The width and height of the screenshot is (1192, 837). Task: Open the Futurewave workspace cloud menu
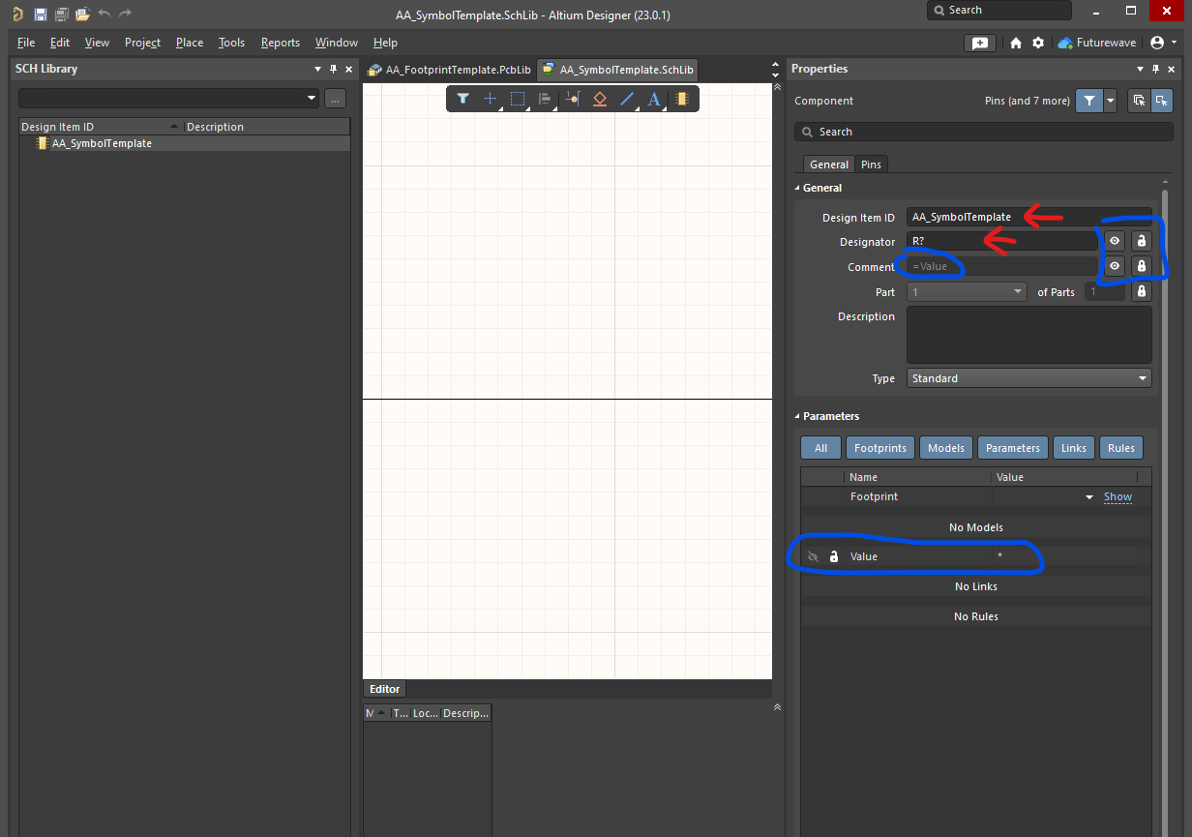[x=1097, y=43]
